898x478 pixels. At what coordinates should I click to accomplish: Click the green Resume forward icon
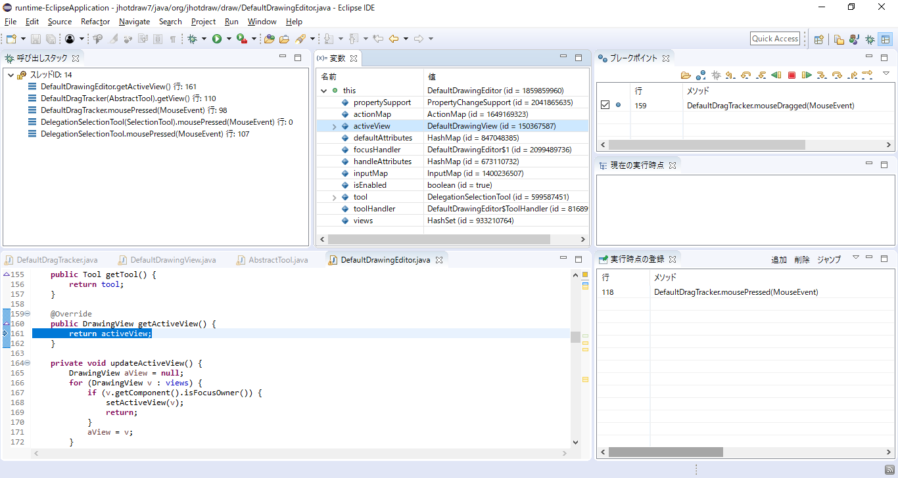tap(807, 75)
